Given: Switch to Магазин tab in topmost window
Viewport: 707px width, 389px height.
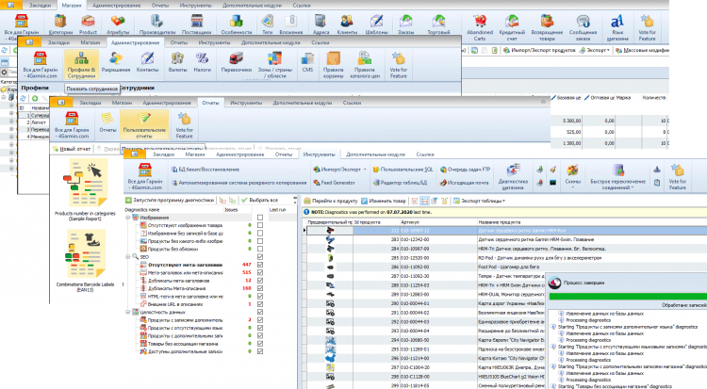Looking at the screenshot, I should pyautogui.click(x=72, y=6).
